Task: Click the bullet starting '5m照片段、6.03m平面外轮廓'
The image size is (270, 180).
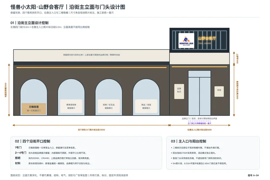Action: click(199, 163)
